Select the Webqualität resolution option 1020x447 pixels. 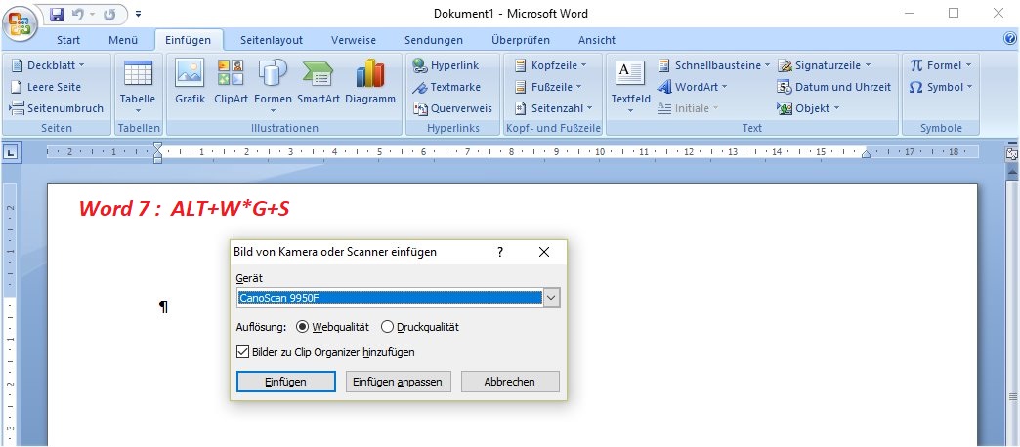[x=332, y=327]
